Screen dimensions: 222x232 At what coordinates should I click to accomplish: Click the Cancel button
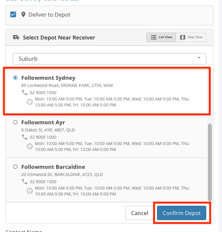[139, 213]
